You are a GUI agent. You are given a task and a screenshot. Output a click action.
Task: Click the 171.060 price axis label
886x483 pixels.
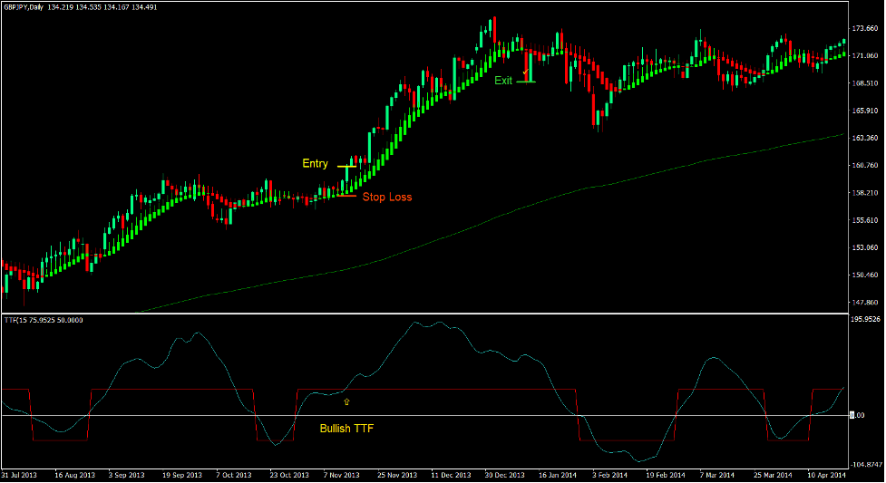pos(865,56)
